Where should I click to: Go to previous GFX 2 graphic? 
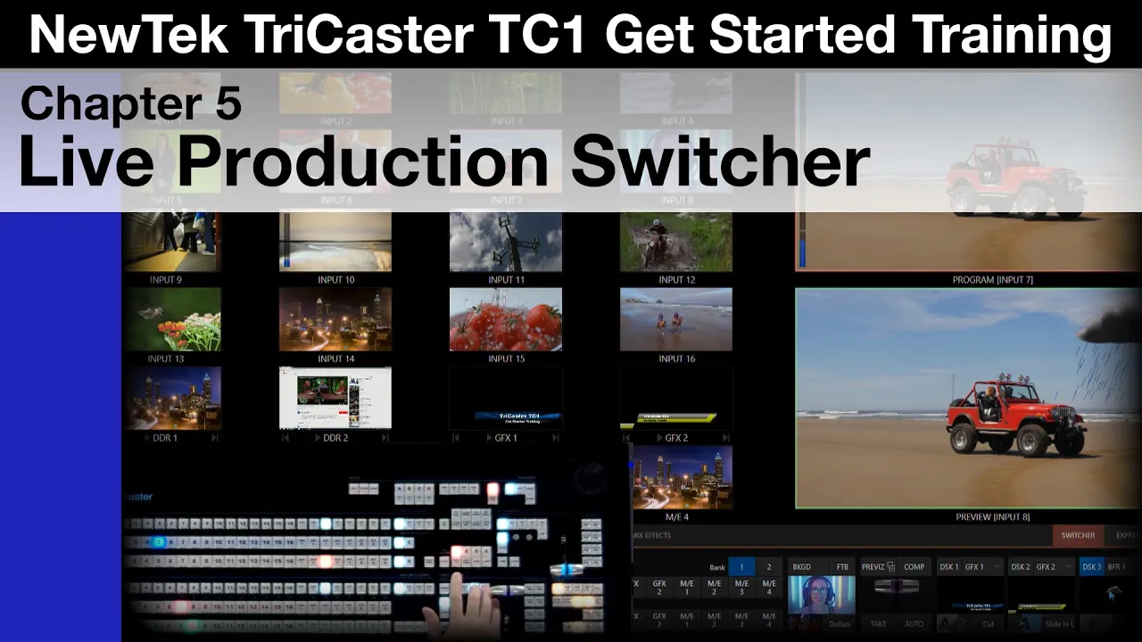(626, 438)
